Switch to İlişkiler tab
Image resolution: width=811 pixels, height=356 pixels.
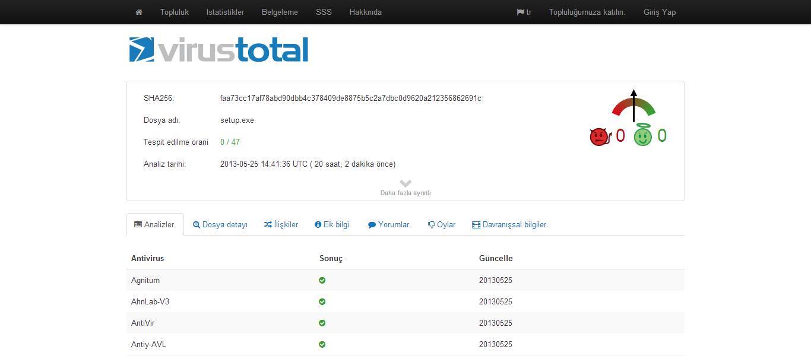coord(281,225)
